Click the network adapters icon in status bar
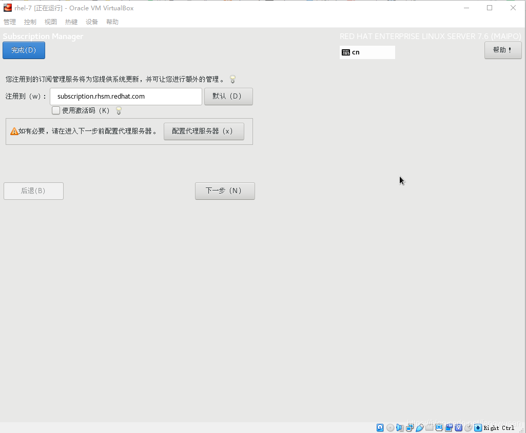Image resolution: width=526 pixels, height=433 pixels. tap(410, 428)
